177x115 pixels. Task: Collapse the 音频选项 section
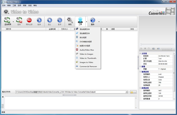pos(140,88)
